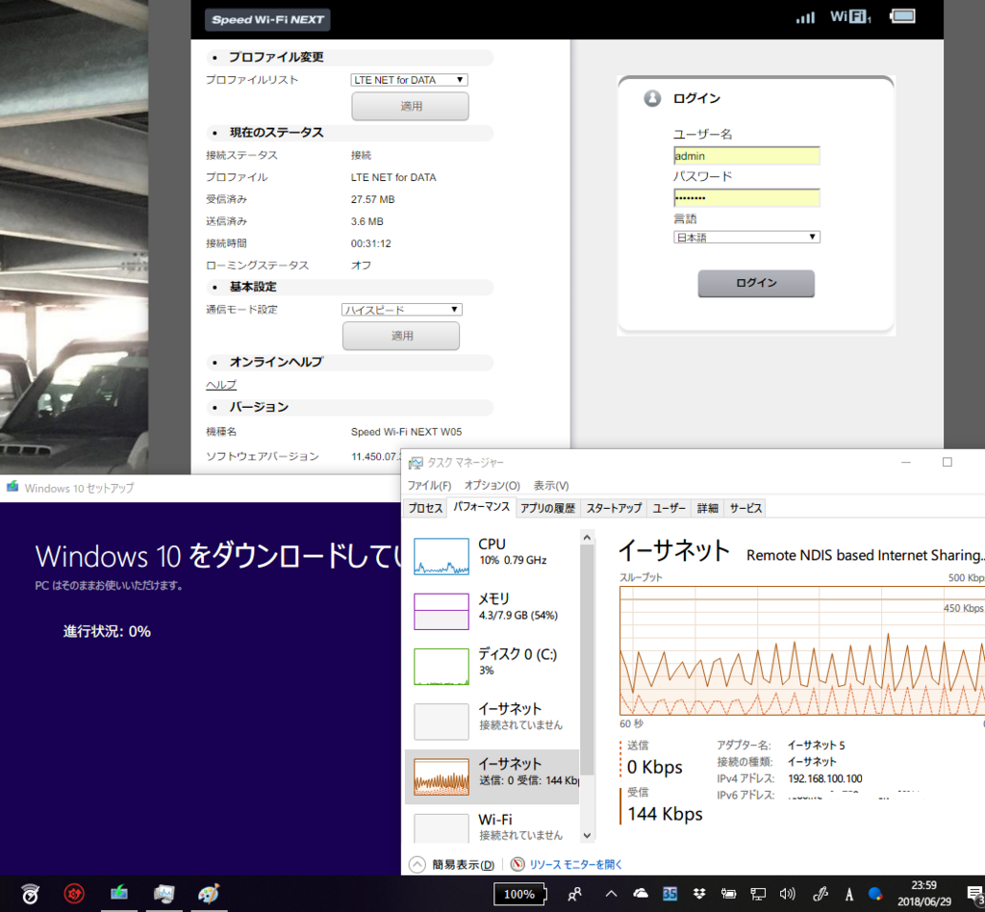Screen dimensions: 985x912
Task: Click the イーサネット throughput graph
Action: [802, 650]
